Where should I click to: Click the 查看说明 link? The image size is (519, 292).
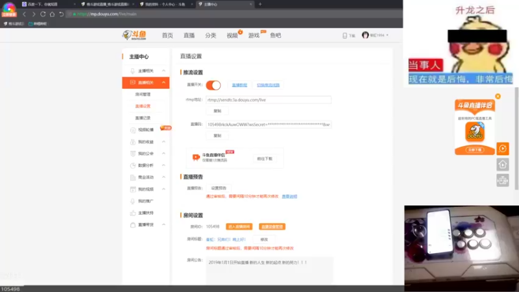[289, 197]
